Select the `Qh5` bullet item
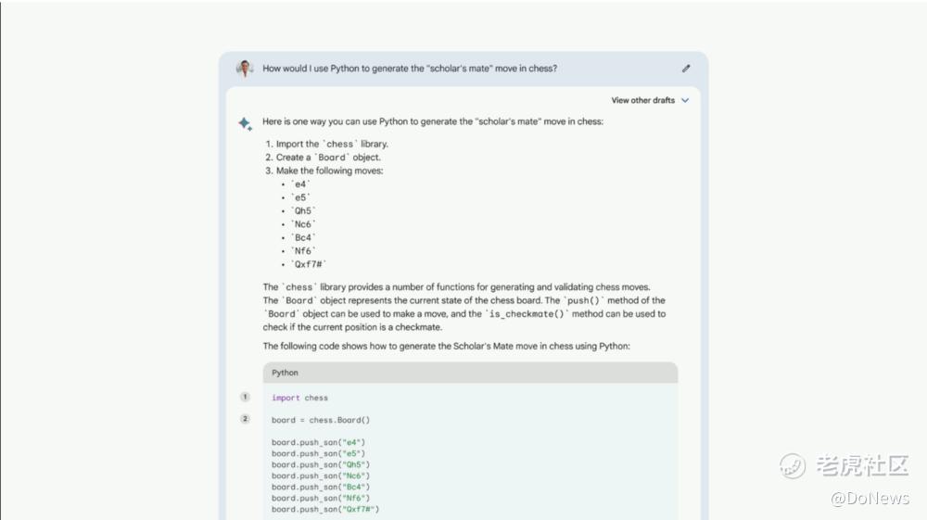Viewport: 927px width, 520px height. 304,210
